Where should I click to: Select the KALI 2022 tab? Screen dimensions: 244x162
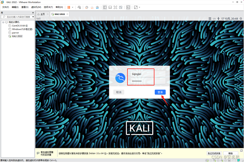tap(60, 14)
